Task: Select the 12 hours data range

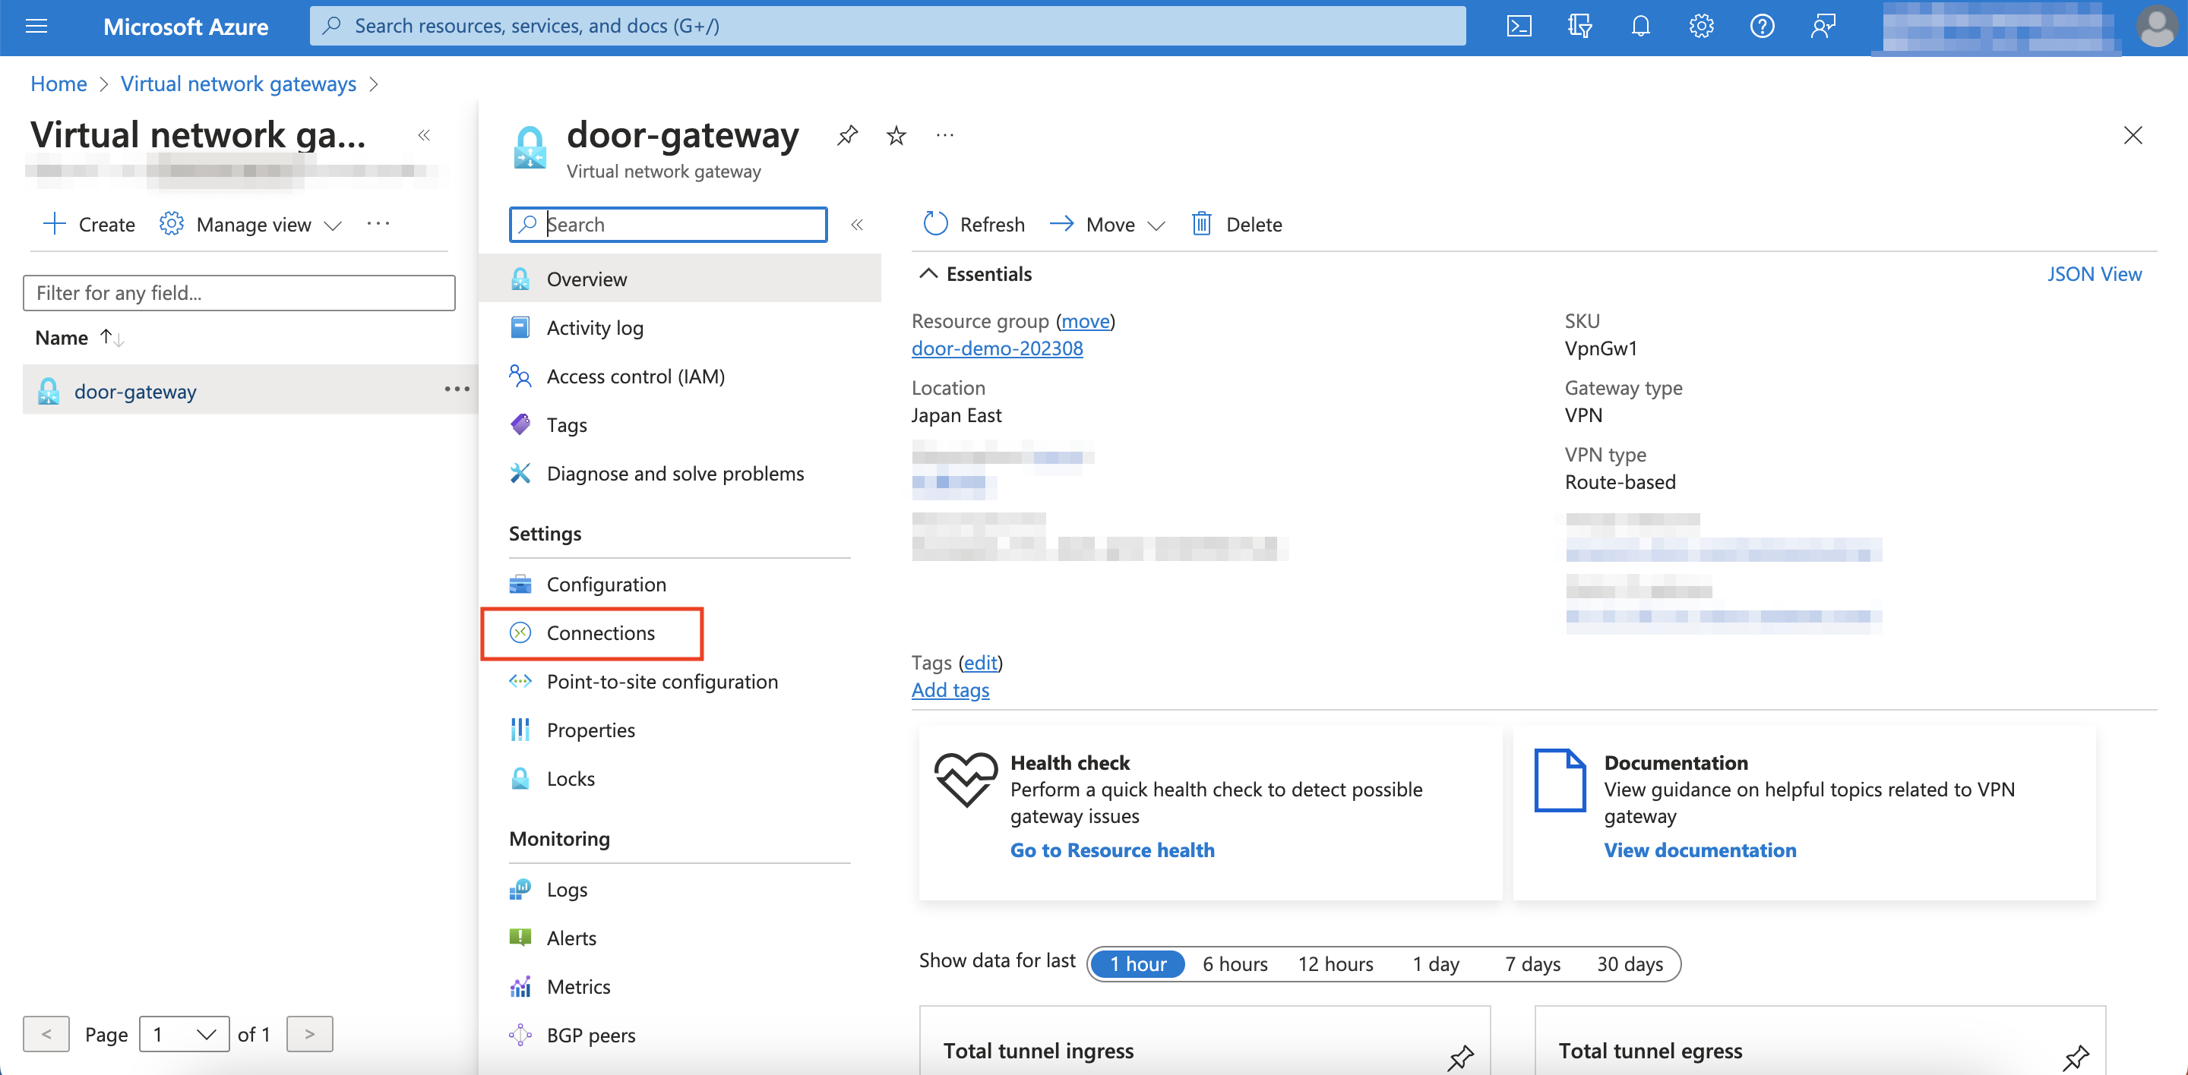Action: 1336,963
